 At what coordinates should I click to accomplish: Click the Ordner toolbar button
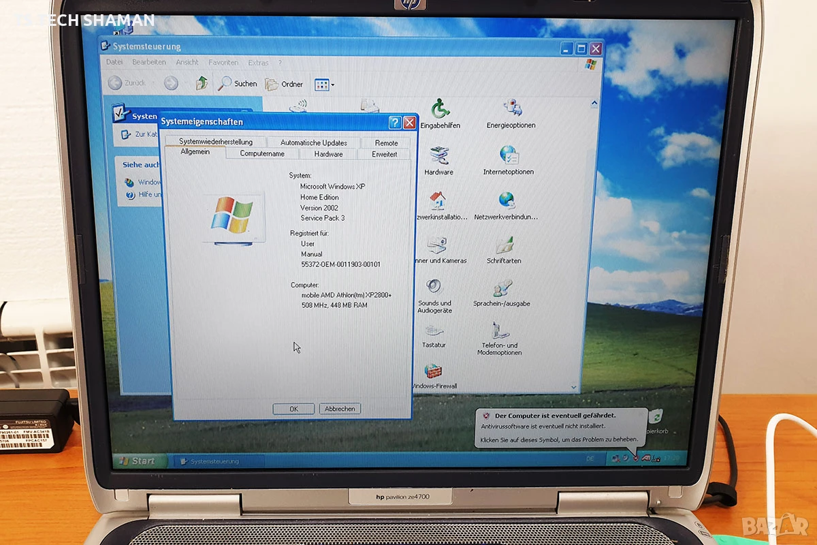[285, 84]
